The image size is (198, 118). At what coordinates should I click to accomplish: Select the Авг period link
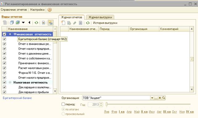pyautogui.click(x=159, y=112)
